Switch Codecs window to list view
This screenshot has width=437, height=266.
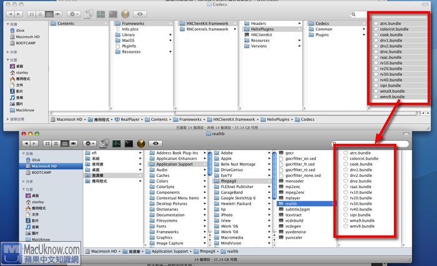[40, 14]
